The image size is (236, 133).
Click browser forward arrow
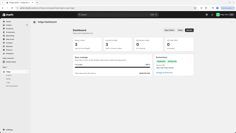click(x=7, y=8)
